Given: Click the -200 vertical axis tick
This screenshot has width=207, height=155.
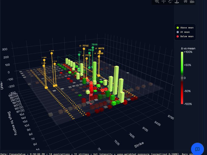Looking at the screenshot, I should [x=11, y=86].
